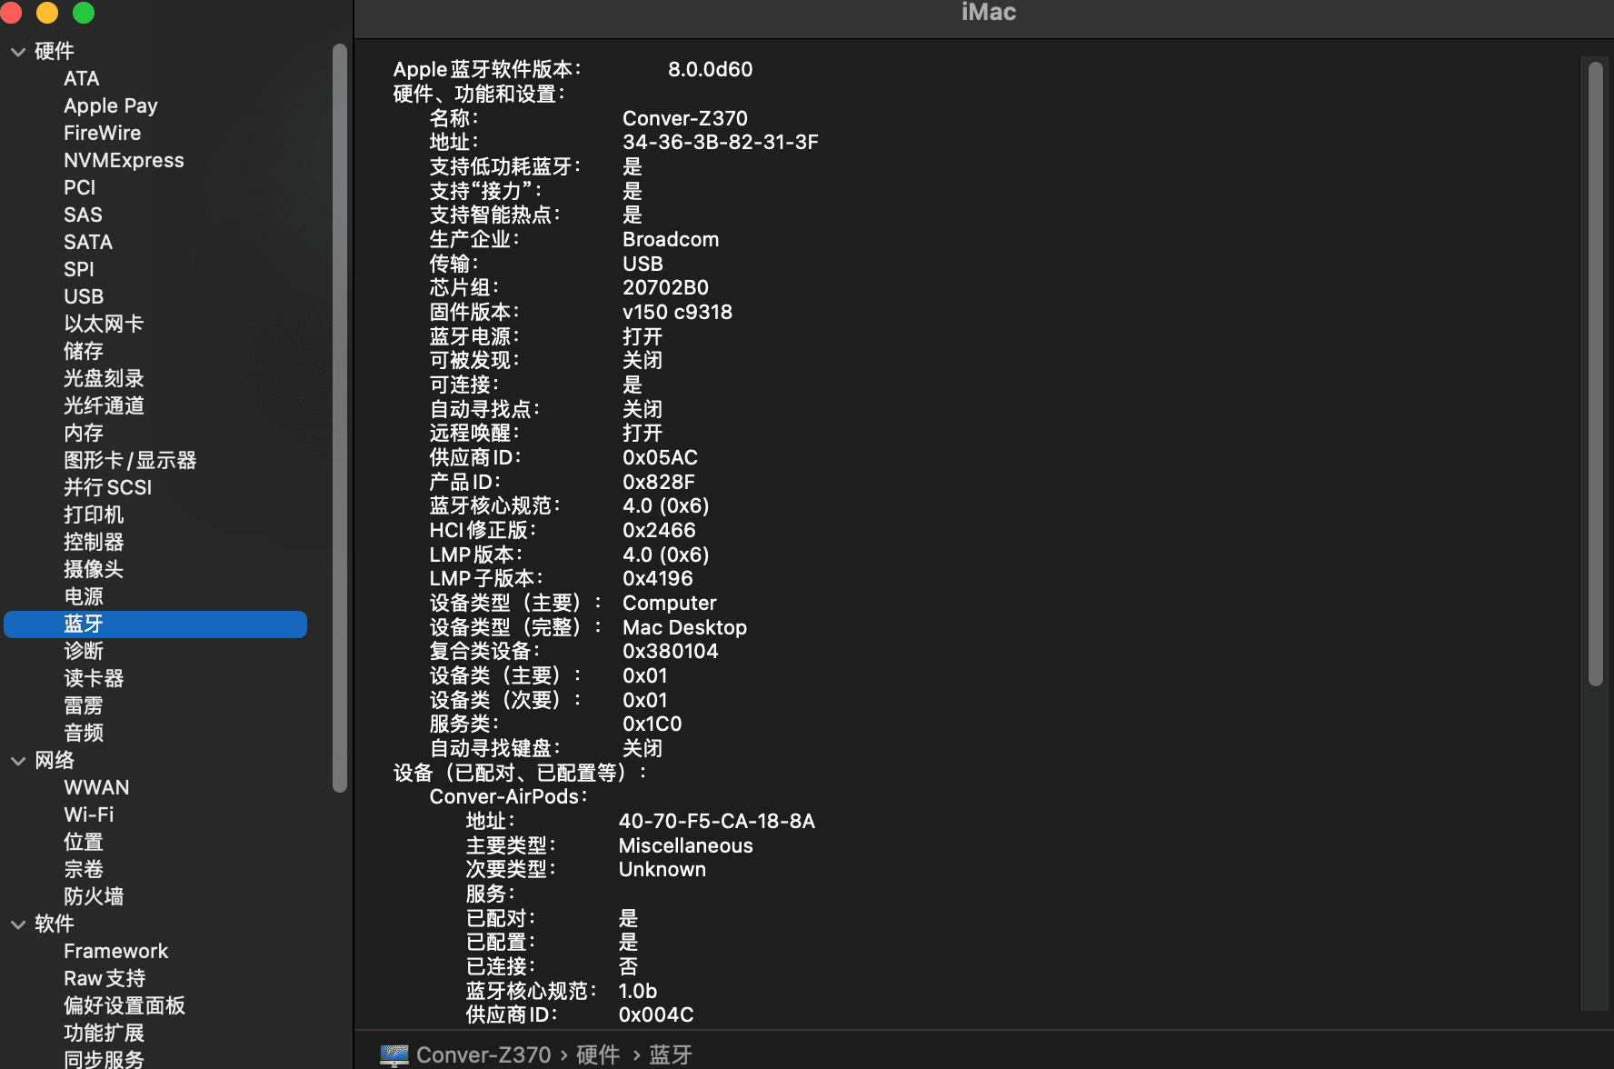1614x1069 pixels.
Task: Select 并行 SCSI in the sidebar
Action: pos(108,488)
